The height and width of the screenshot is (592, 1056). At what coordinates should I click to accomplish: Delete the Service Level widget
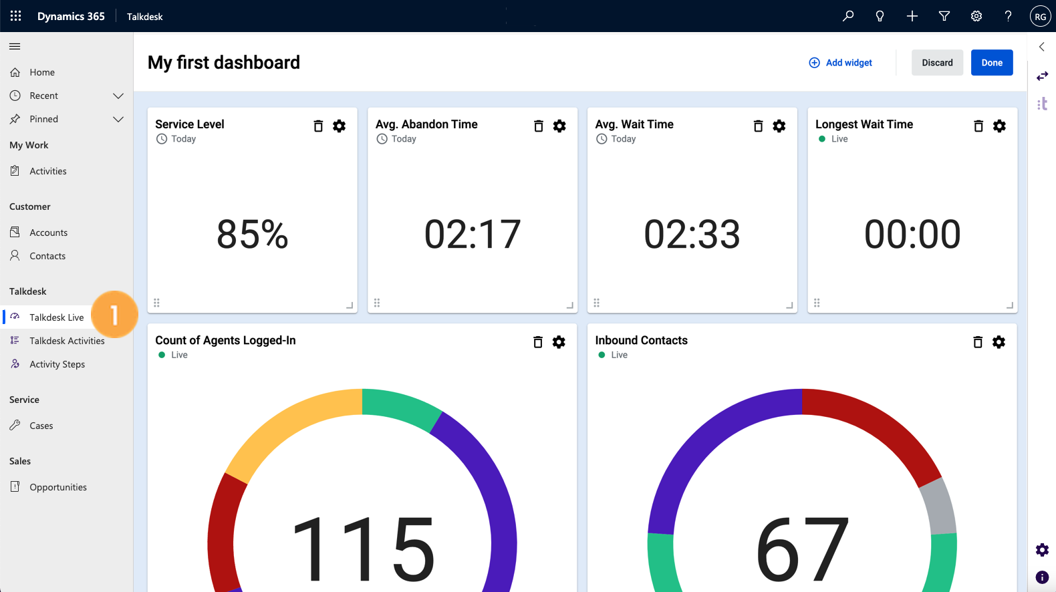[318, 126]
